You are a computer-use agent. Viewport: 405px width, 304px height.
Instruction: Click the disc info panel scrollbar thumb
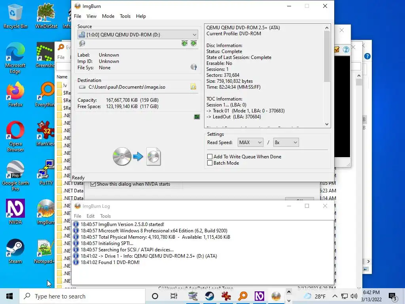[x=327, y=56]
